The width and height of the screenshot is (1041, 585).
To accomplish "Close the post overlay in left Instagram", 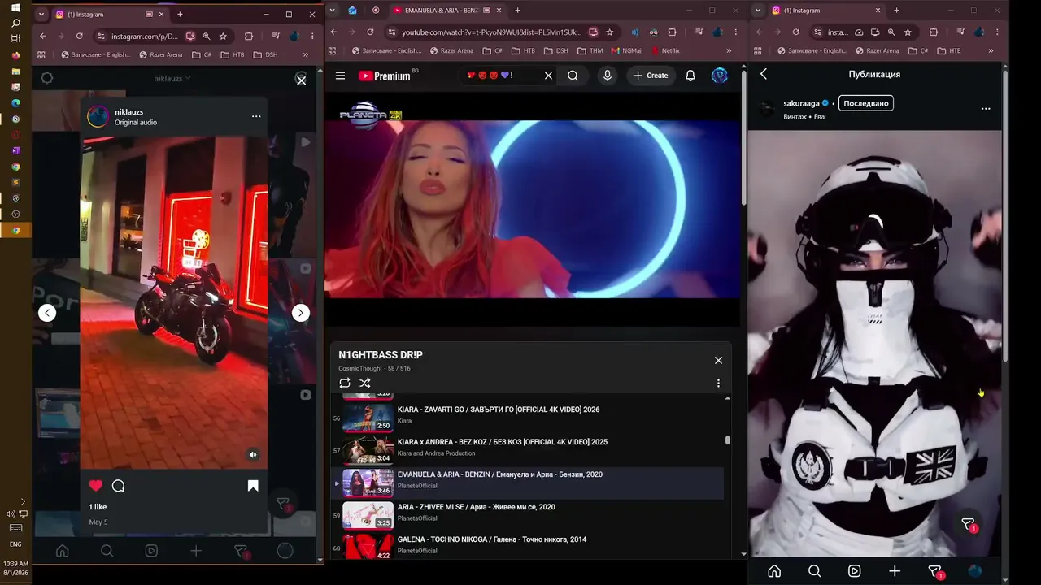I will (x=301, y=80).
